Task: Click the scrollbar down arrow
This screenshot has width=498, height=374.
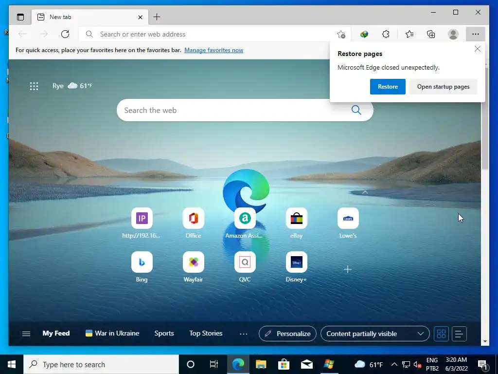Action: pyautogui.click(x=485, y=341)
